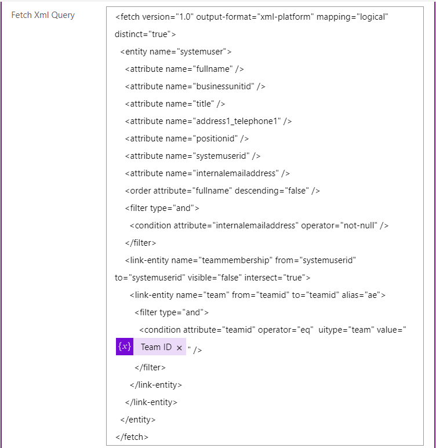Click the not-null condition line
Screen dimensions: 436x448
pyautogui.click(x=259, y=225)
